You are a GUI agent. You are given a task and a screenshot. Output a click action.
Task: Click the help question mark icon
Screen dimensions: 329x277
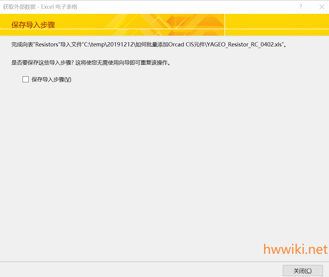click(301, 7)
